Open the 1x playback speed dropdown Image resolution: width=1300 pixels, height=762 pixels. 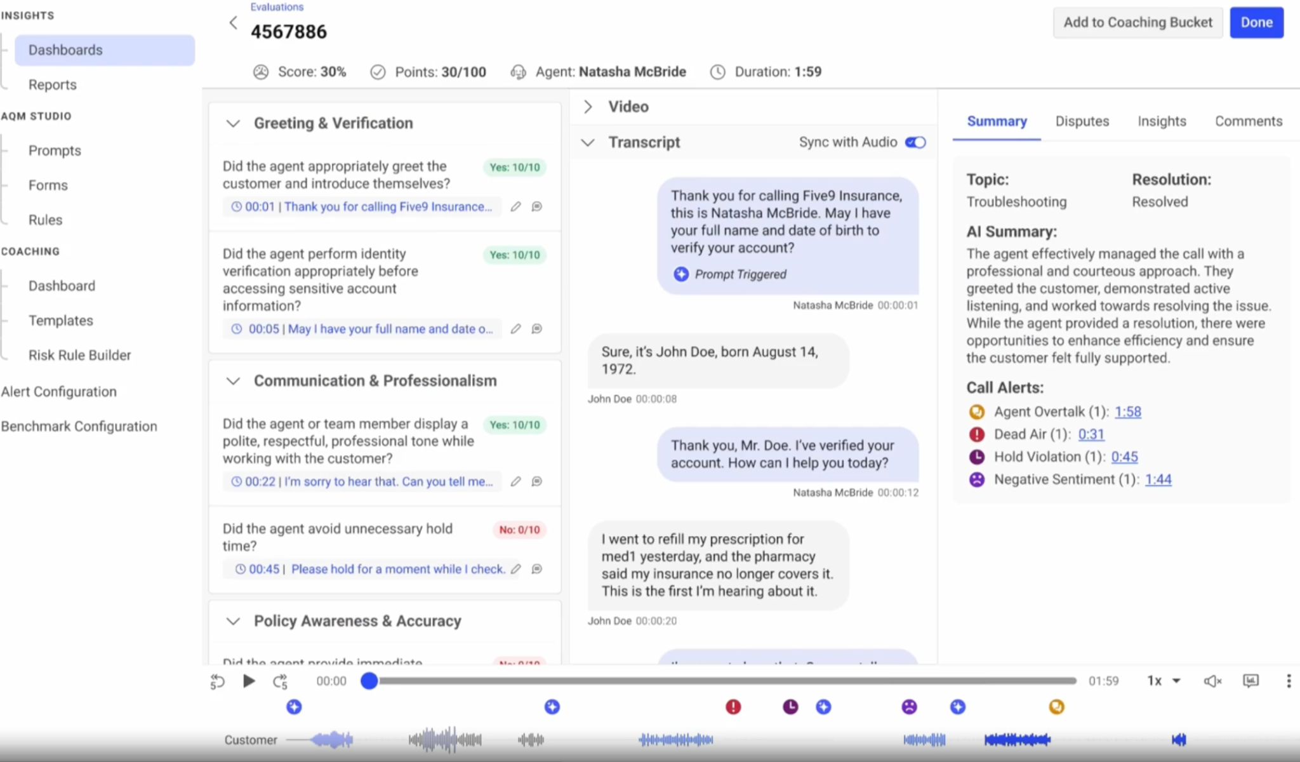coord(1164,681)
